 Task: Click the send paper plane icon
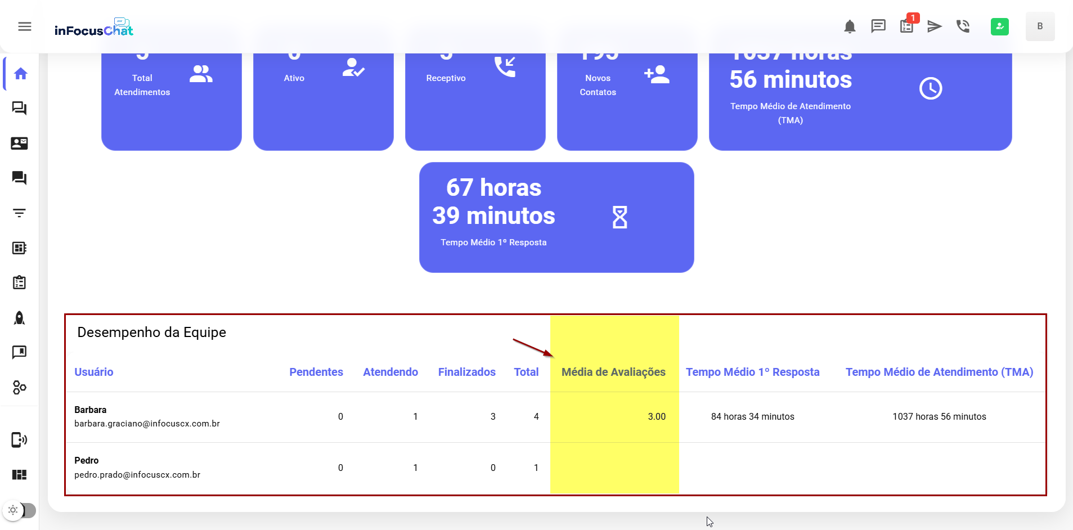pos(934,26)
